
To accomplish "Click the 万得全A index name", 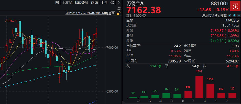I will pos(135,3).
